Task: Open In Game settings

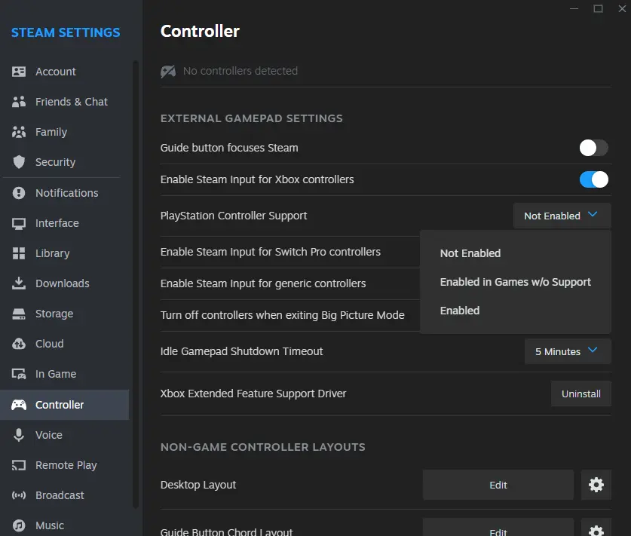Action: pos(64,374)
